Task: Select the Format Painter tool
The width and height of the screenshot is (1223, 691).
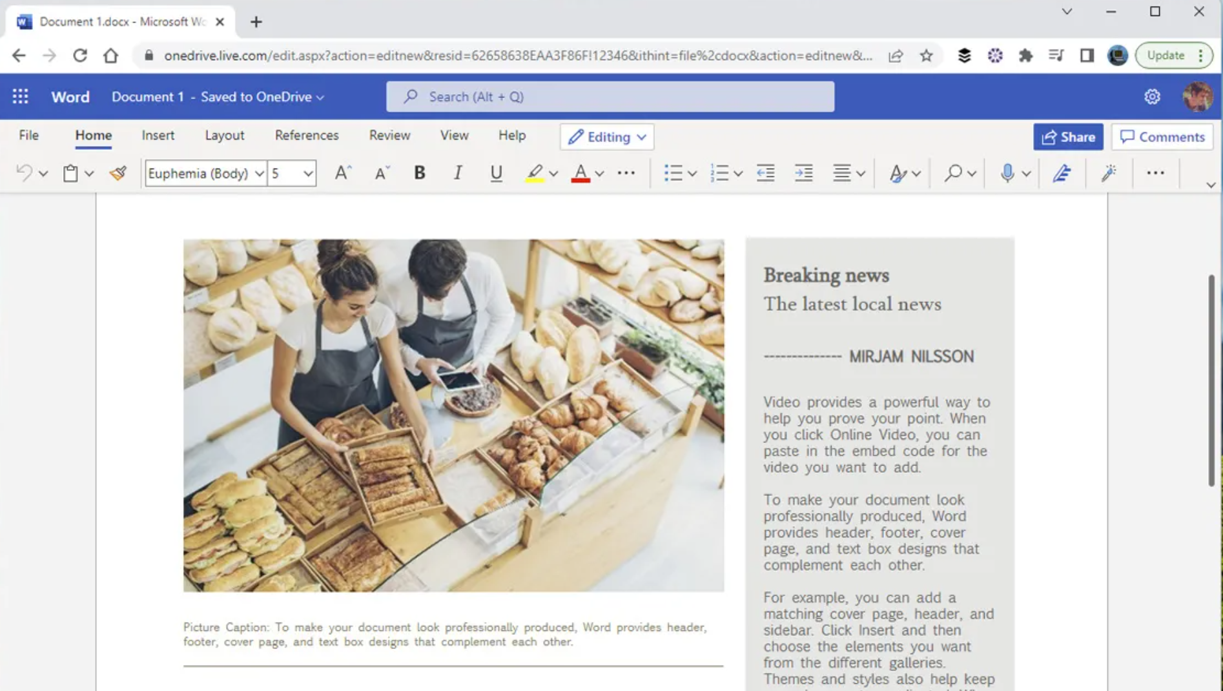Action: point(118,172)
